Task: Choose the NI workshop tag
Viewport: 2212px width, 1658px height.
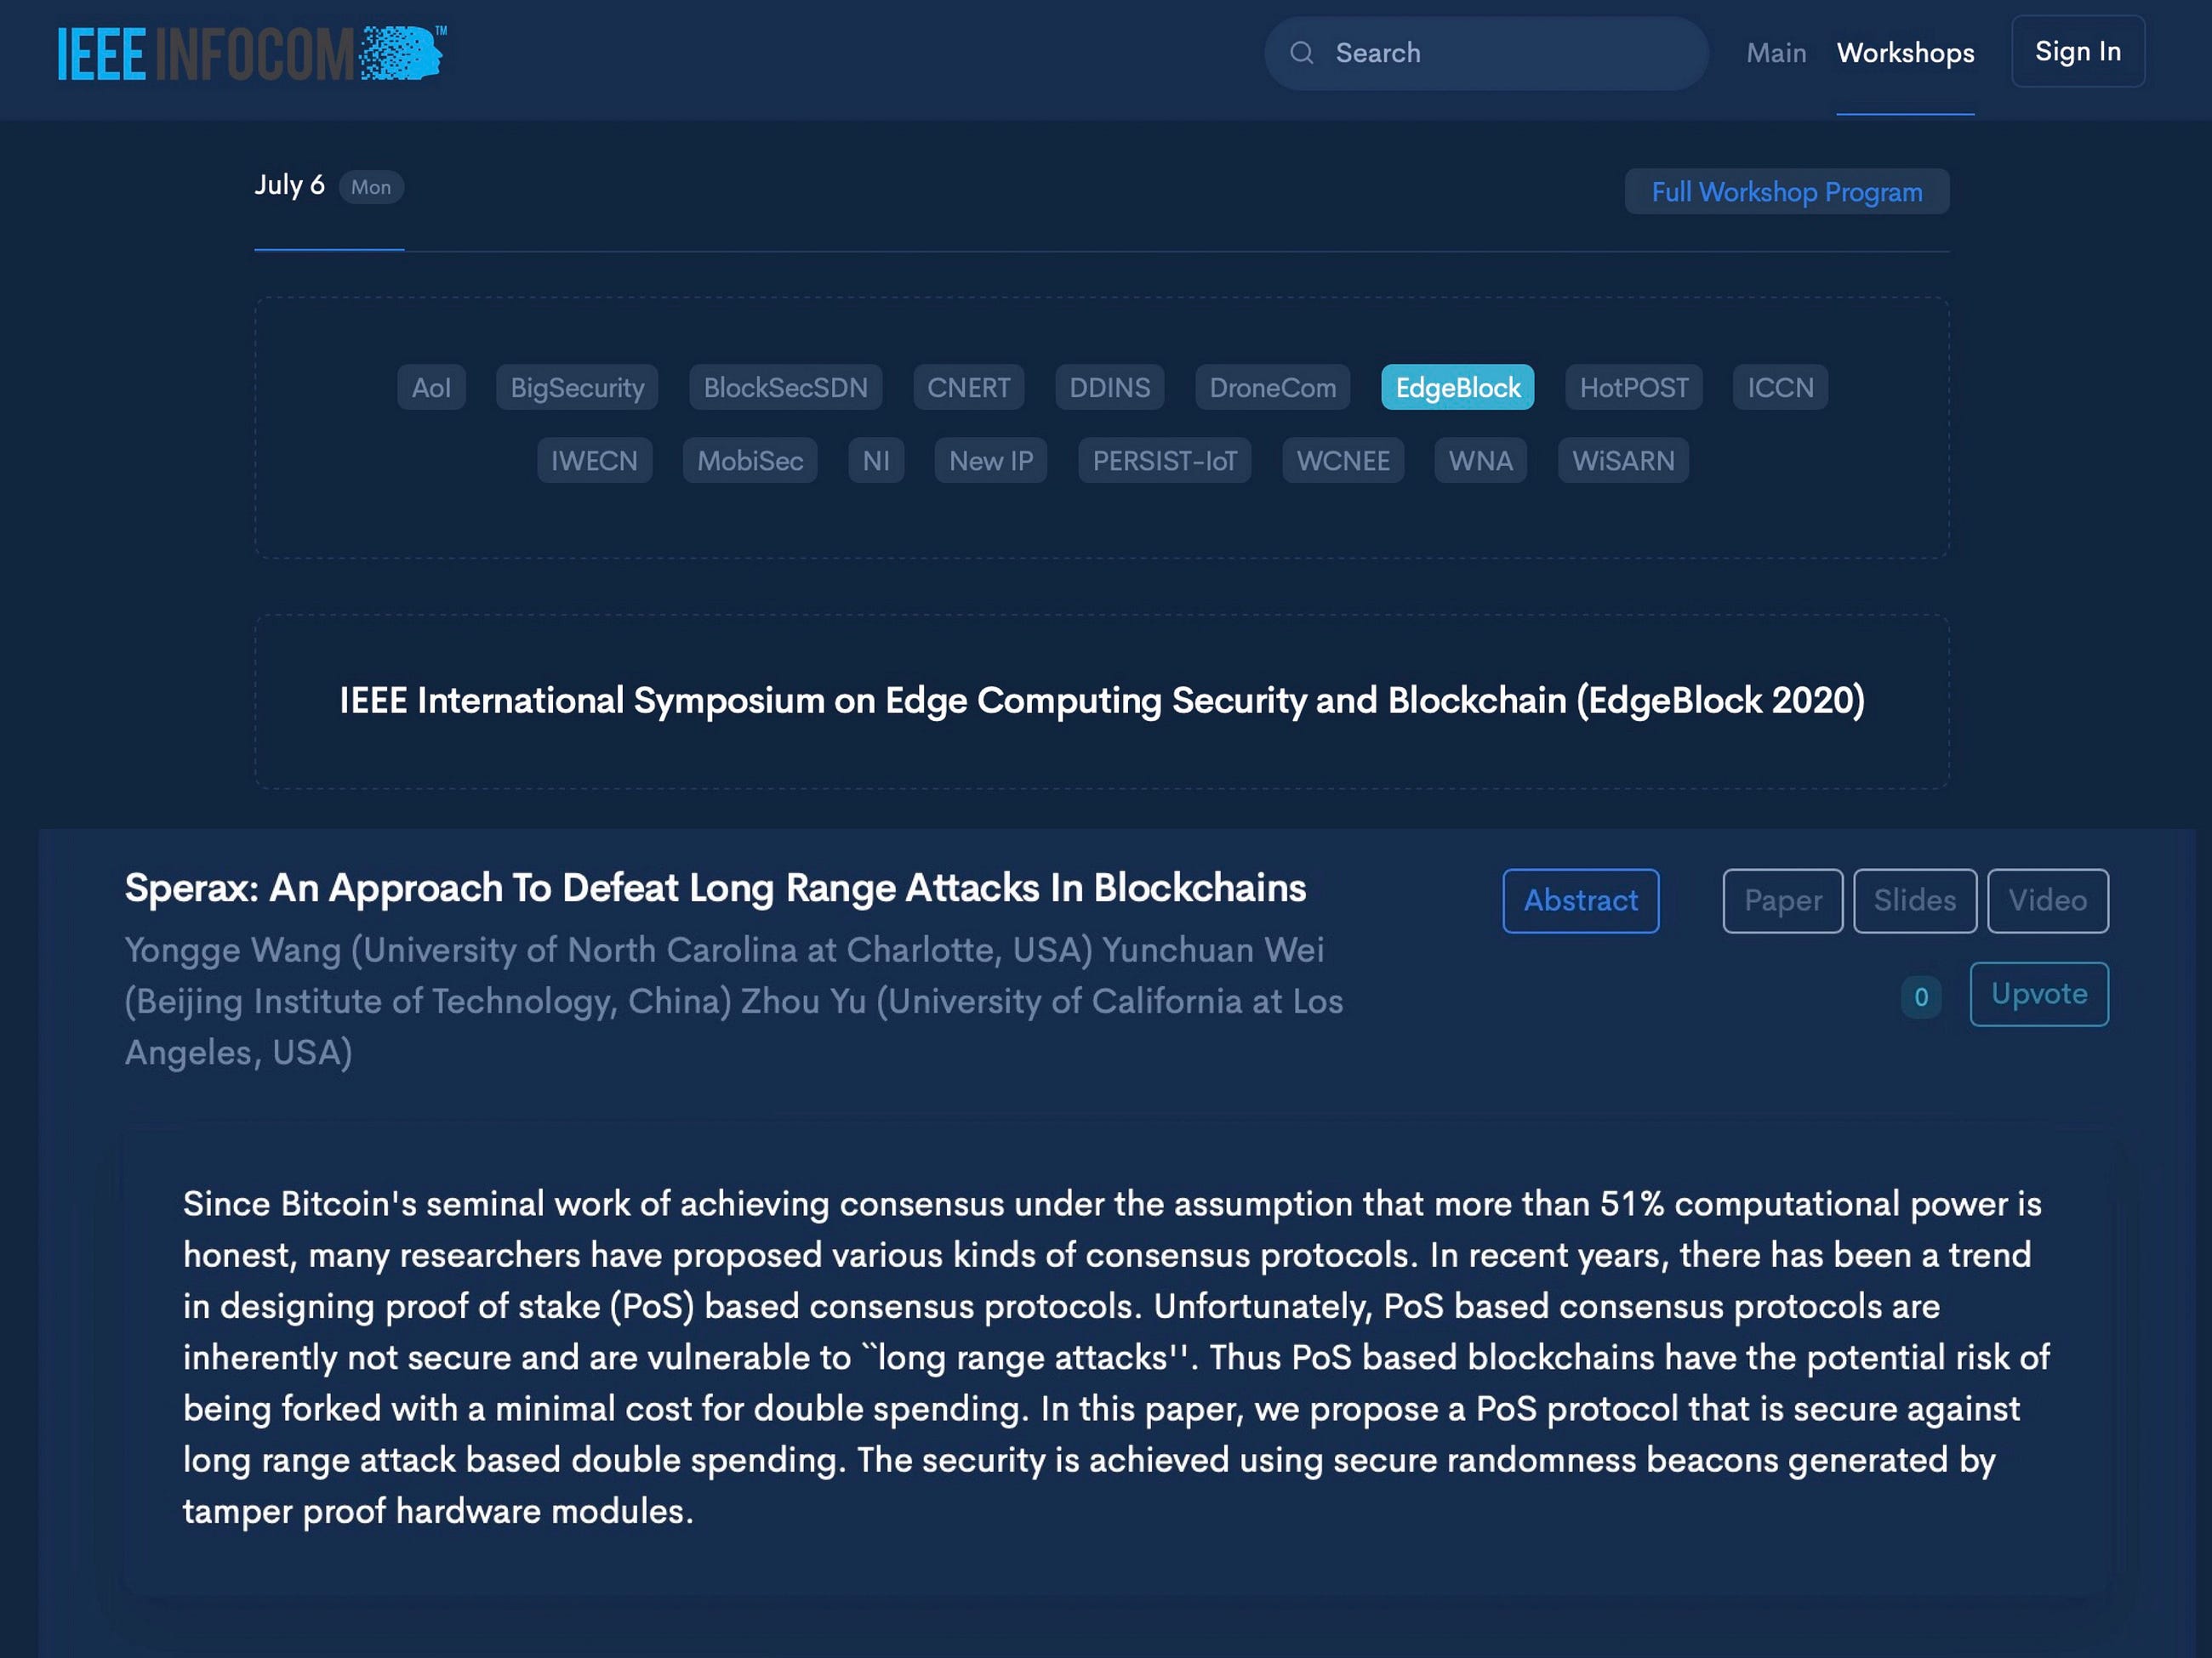Action: (x=876, y=460)
